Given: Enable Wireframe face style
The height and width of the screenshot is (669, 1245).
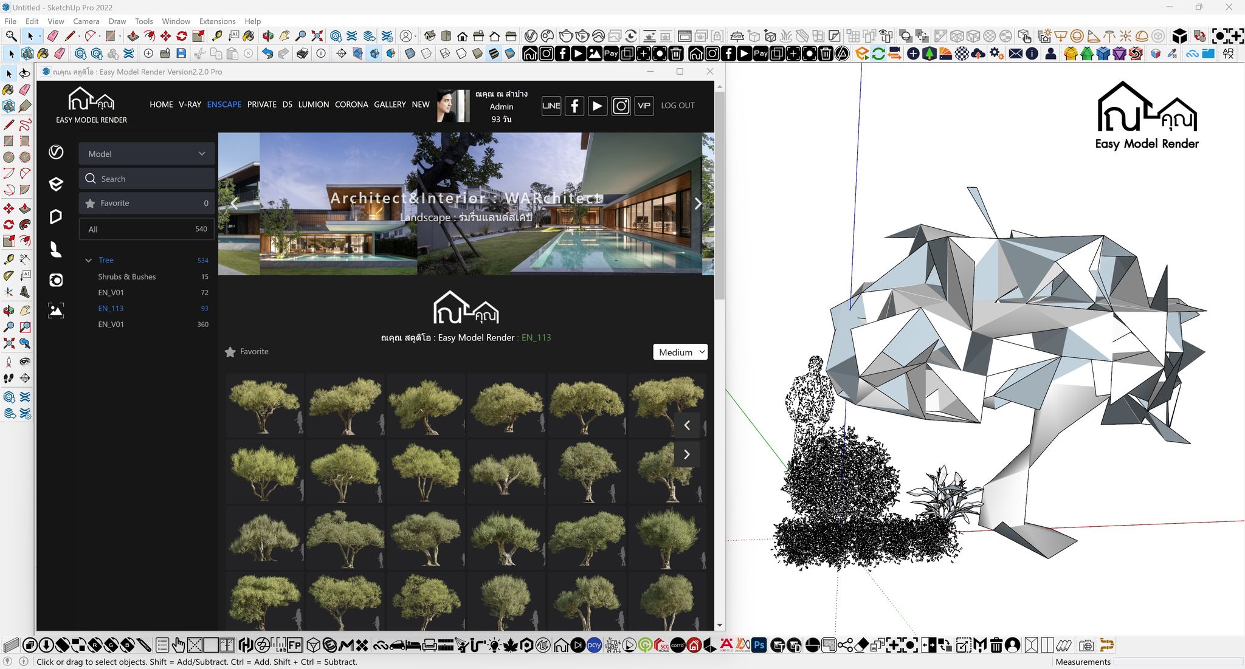Looking at the screenshot, I should tap(445, 53).
